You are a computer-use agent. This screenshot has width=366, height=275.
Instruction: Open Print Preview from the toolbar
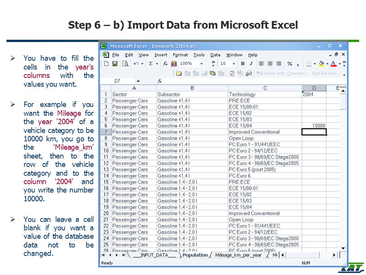coord(125,64)
